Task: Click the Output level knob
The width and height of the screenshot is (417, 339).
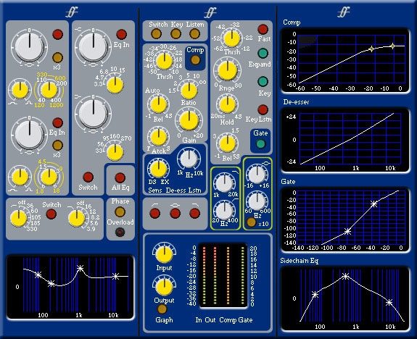Action: [164, 287]
